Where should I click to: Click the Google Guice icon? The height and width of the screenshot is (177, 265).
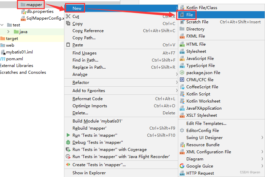(182, 166)
